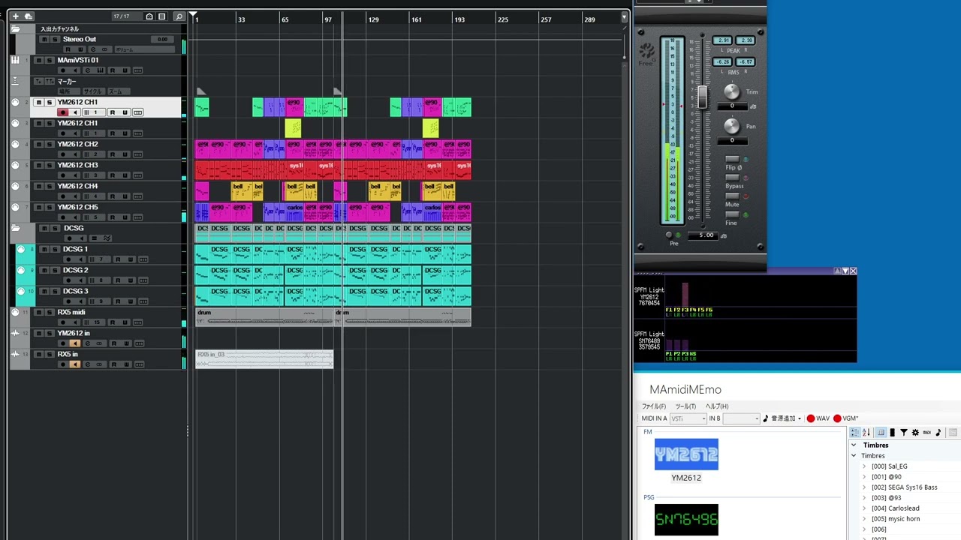Open the MIDI IN A VSTi dropdown
This screenshot has height=540, width=961.
click(x=688, y=418)
